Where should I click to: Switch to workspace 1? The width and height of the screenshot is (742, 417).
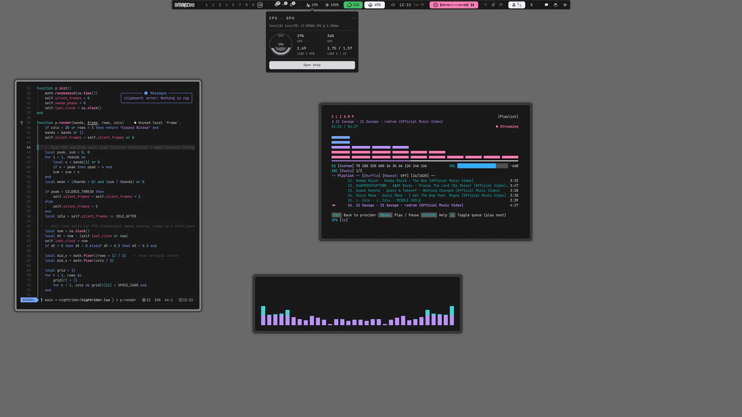click(x=207, y=5)
